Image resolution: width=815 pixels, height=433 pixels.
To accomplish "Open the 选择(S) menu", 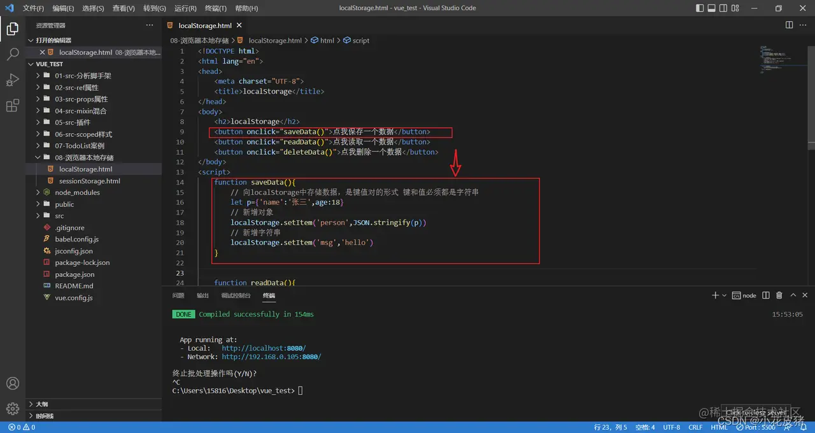I will [x=93, y=8].
